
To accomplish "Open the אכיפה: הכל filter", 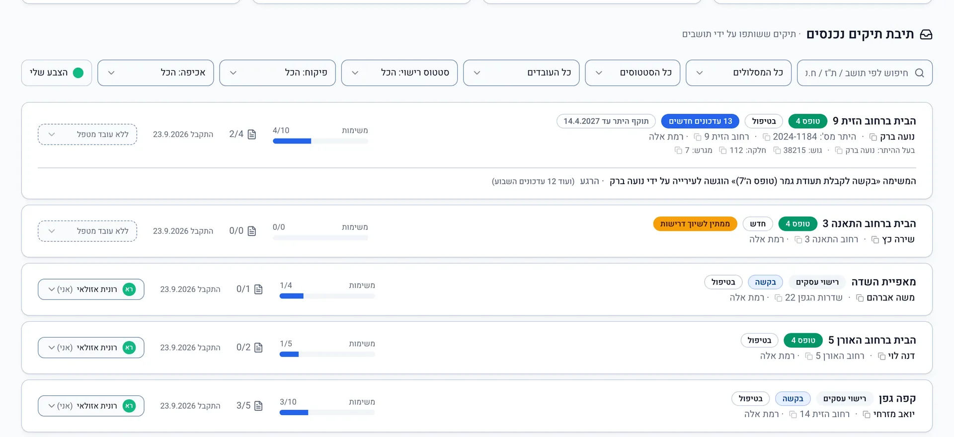I will [x=156, y=73].
